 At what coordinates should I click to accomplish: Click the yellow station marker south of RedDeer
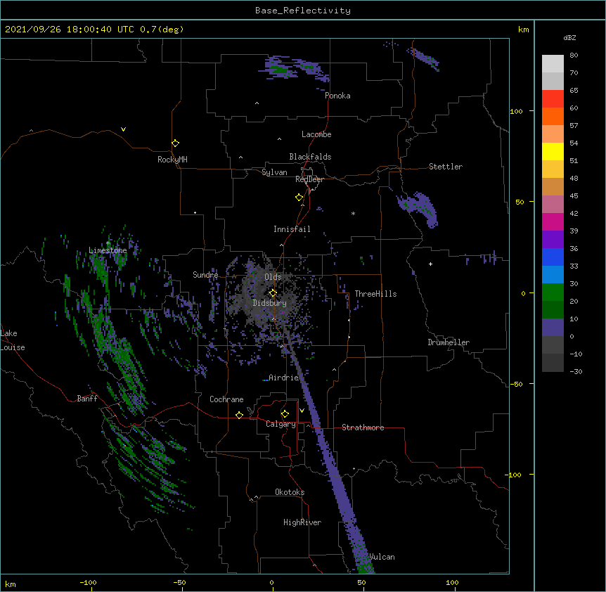click(299, 198)
